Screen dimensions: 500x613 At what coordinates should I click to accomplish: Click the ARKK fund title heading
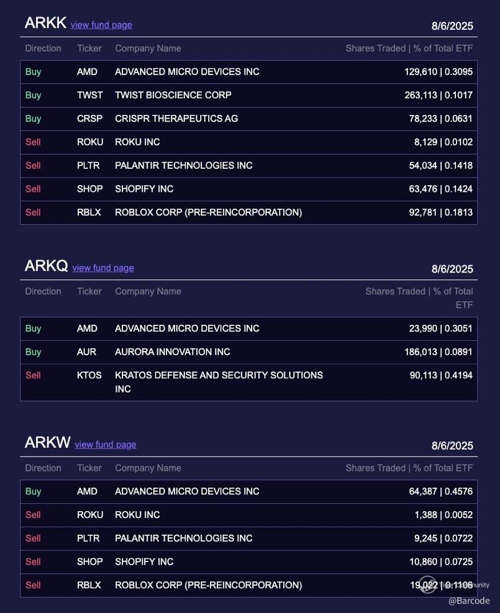click(45, 23)
